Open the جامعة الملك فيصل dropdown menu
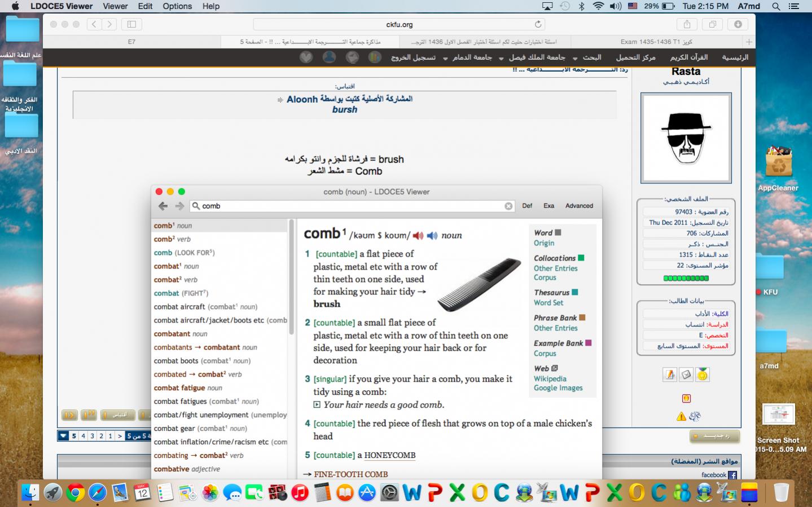 click(x=533, y=58)
